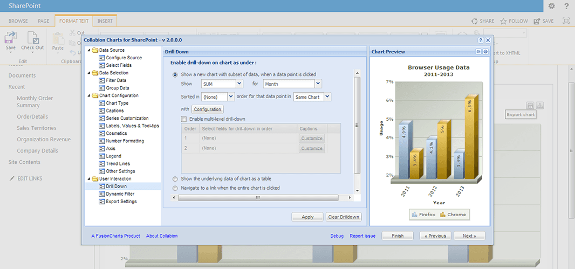Open the Report issue link
Viewport: 575px width, 269px height.
pyautogui.click(x=362, y=236)
